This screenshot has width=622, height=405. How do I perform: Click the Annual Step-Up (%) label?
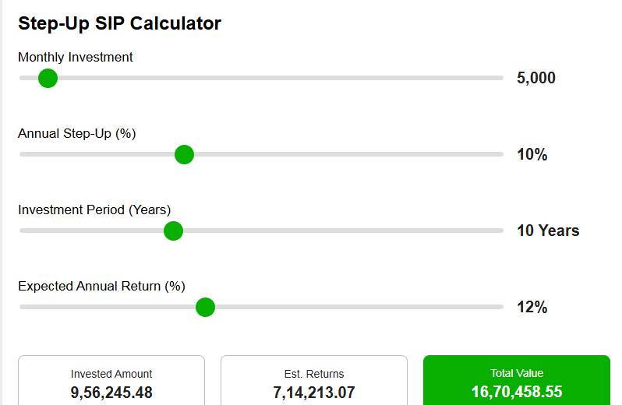click(x=77, y=133)
